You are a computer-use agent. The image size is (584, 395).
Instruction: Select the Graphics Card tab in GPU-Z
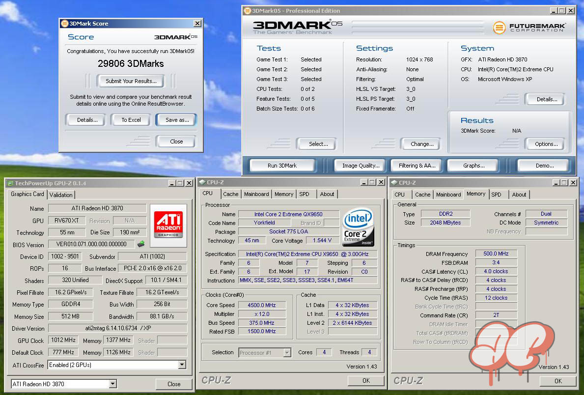[x=27, y=194]
